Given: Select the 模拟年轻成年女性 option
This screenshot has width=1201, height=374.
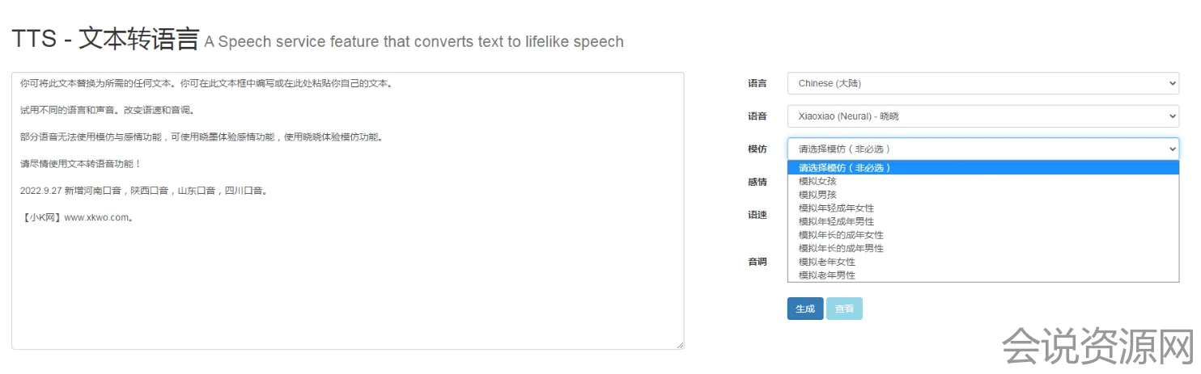Looking at the screenshot, I should pyautogui.click(x=836, y=208).
